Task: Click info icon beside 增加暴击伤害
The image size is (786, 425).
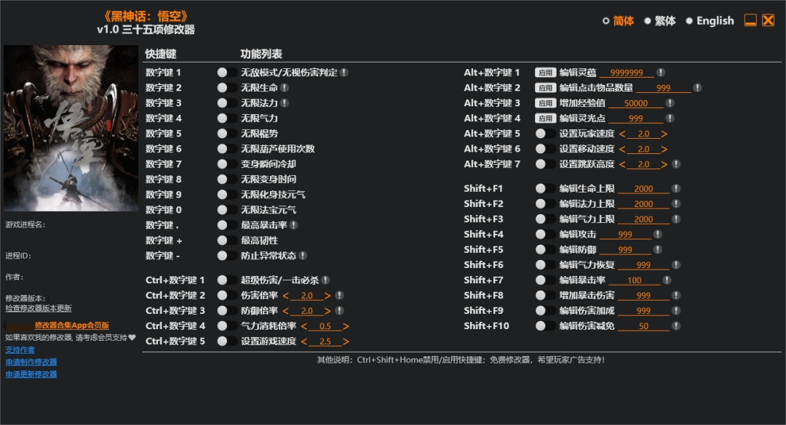Action: [x=676, y=296]
